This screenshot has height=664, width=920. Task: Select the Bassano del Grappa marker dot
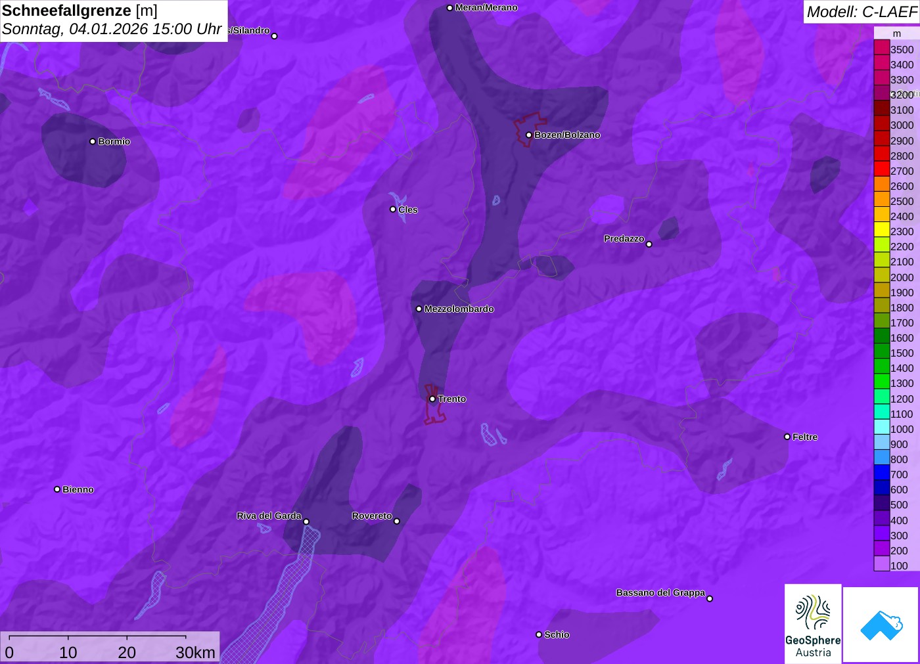pos(710,598)
